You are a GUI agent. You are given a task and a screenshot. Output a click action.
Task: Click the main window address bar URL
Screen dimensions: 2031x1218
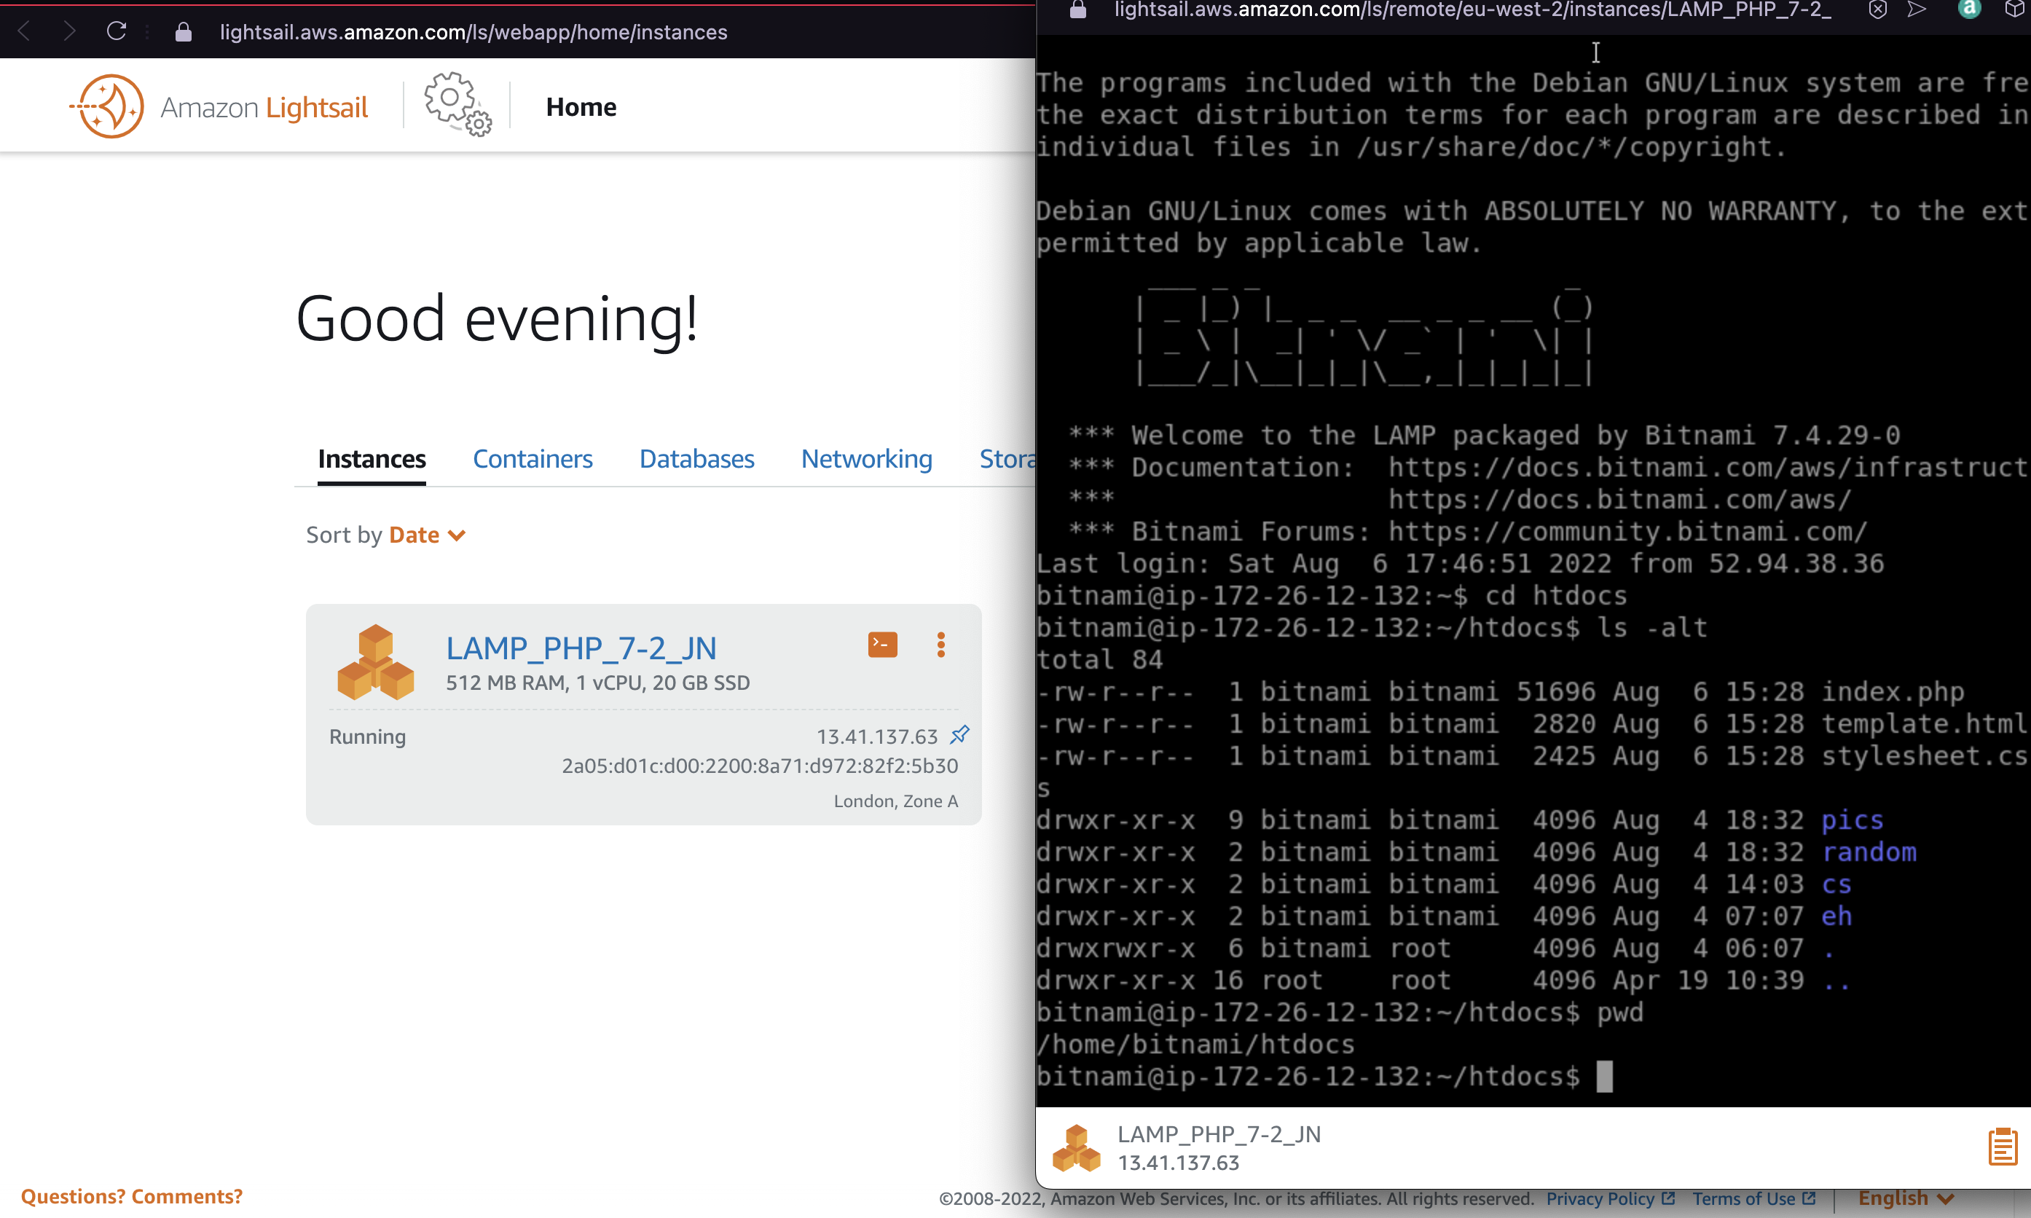[474, 32]
